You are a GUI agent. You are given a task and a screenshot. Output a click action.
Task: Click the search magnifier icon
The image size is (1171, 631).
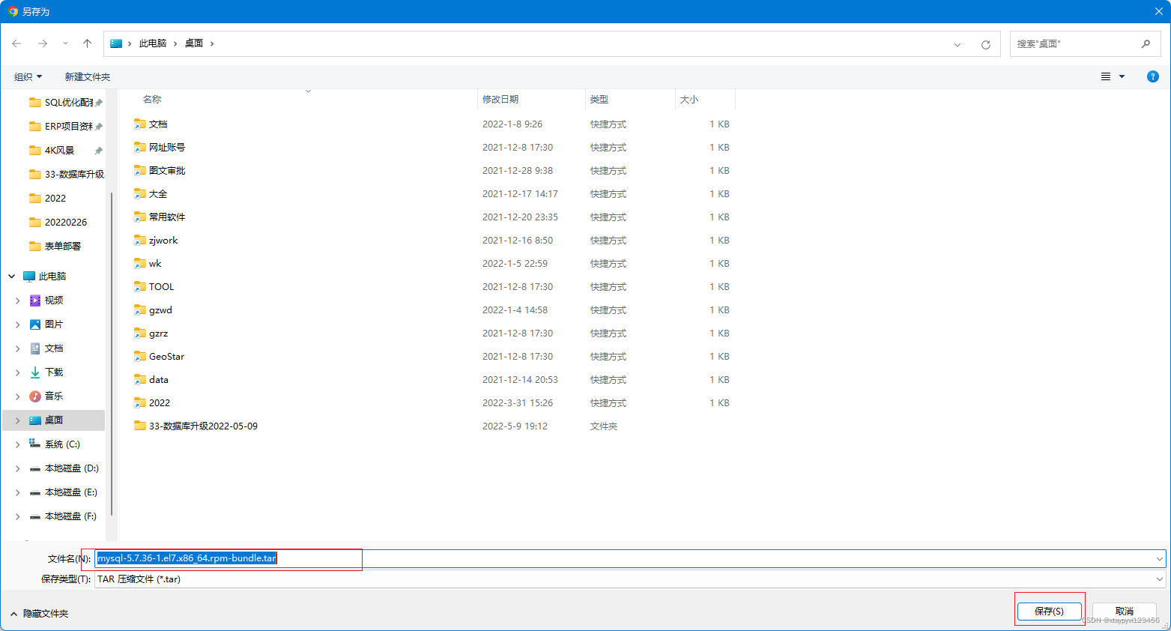point(1146,43)
